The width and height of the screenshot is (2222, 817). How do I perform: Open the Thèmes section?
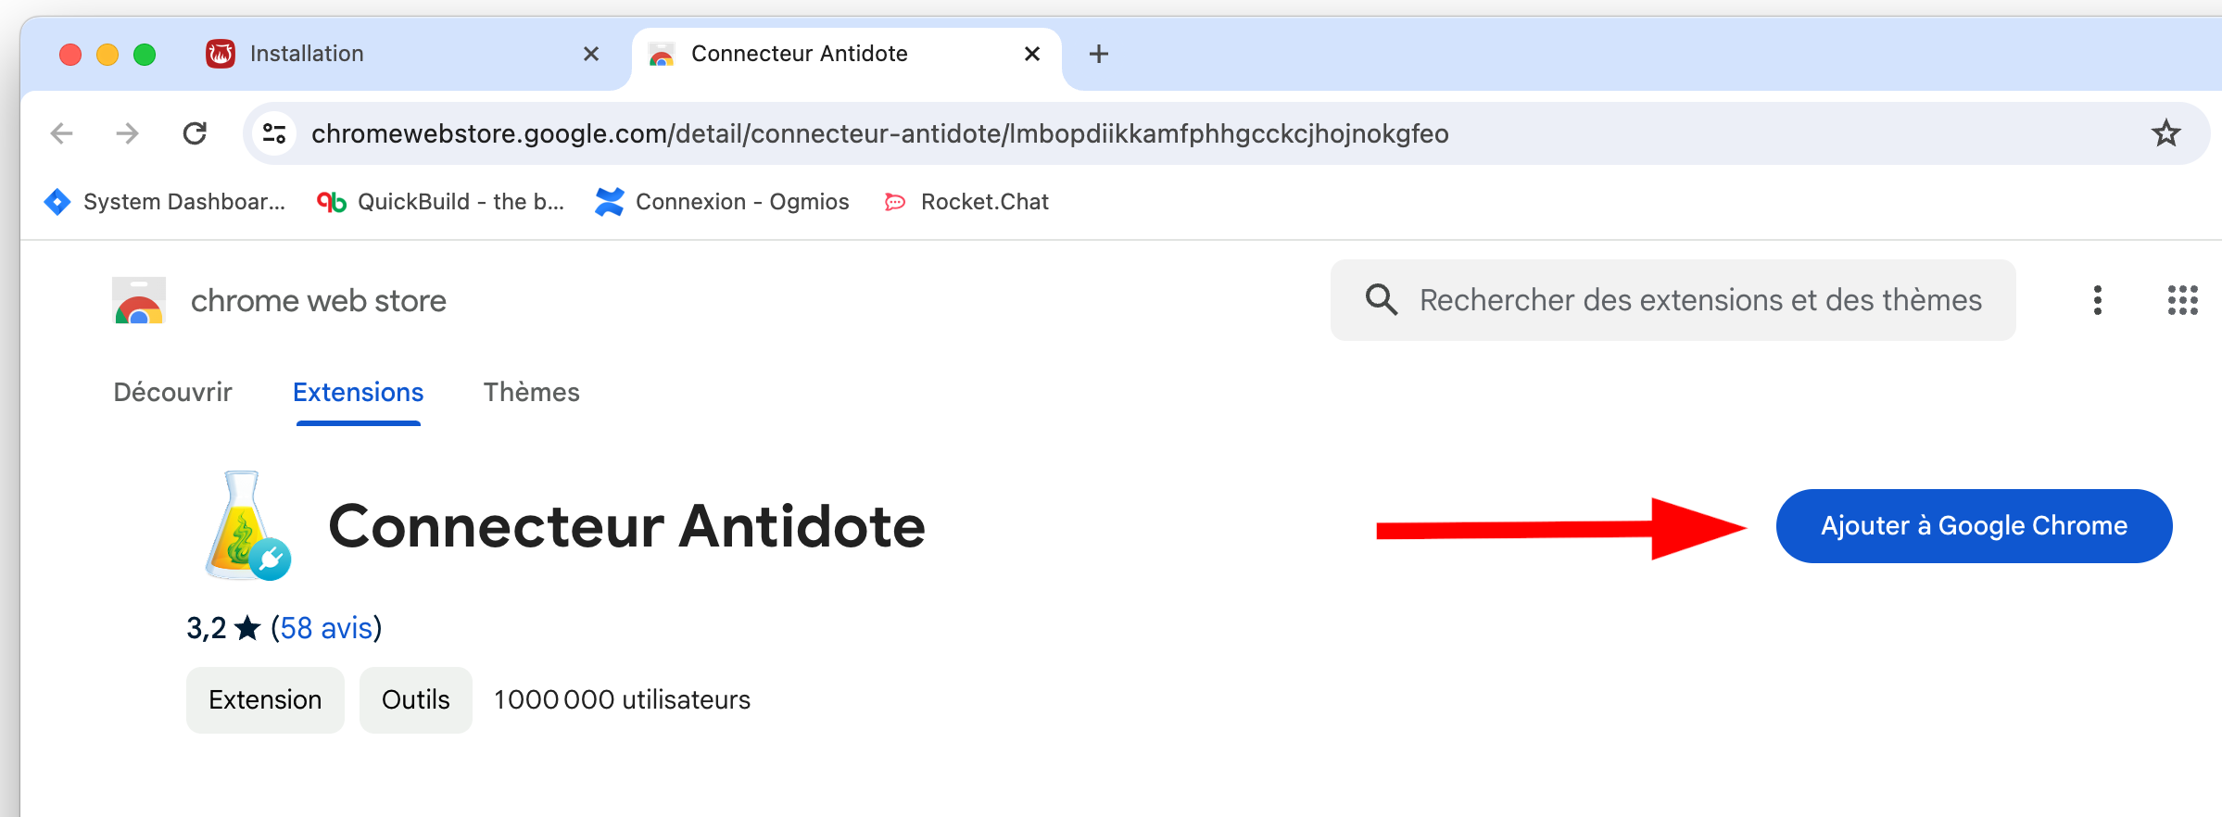[531, 393]
